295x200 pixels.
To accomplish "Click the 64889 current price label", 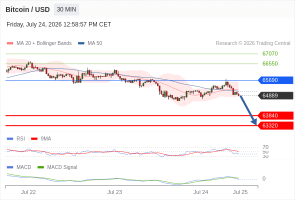I will tap(275, 95).
